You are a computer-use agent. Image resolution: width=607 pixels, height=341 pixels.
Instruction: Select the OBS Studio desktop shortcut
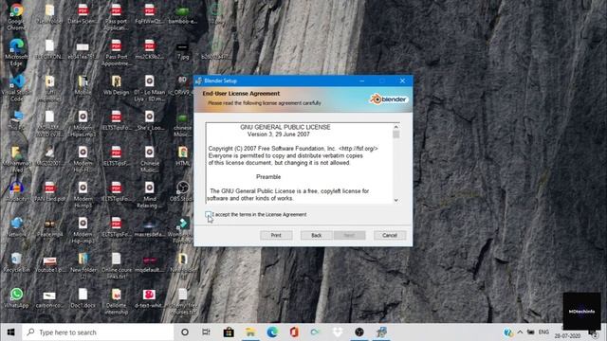coord(183,191)
